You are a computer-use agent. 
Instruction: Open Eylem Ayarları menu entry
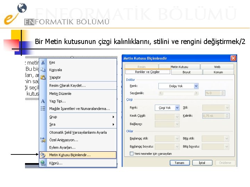78,148
